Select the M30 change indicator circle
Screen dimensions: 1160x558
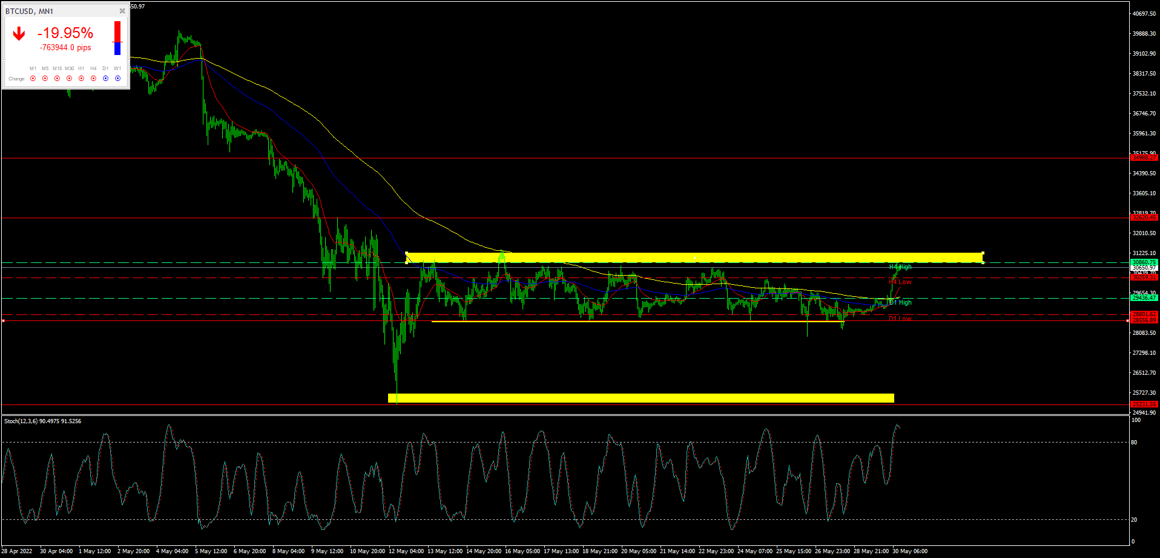[x=69, y=79]
